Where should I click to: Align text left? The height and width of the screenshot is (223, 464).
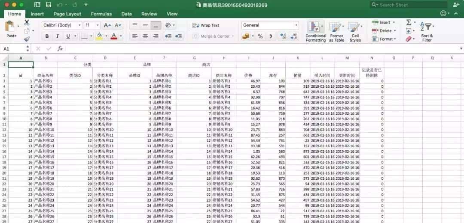pos(134,36)
